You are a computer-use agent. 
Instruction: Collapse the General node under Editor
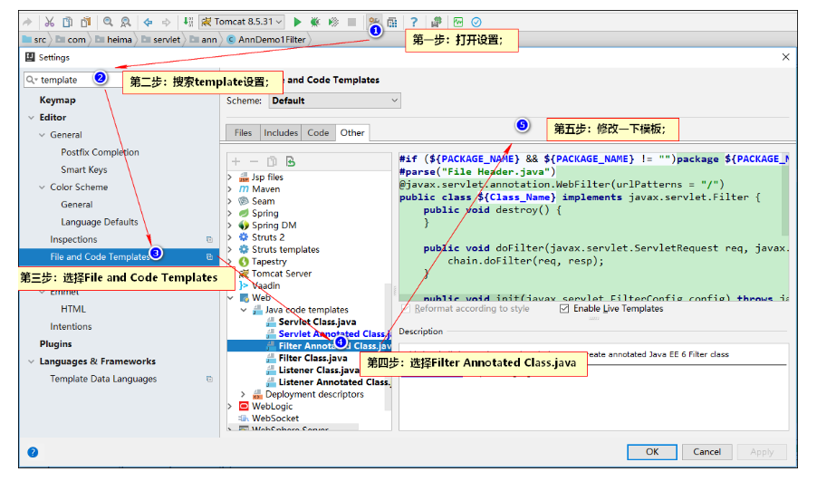[42, 135]
